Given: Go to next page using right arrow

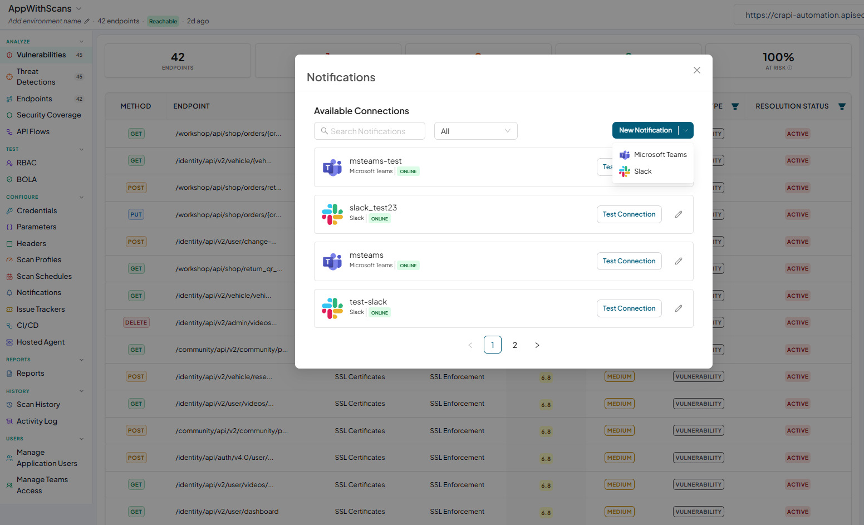Looking at the screenshot, I should tap(537, 345).
